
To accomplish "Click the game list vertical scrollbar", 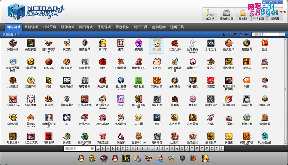I will point(286,91).
